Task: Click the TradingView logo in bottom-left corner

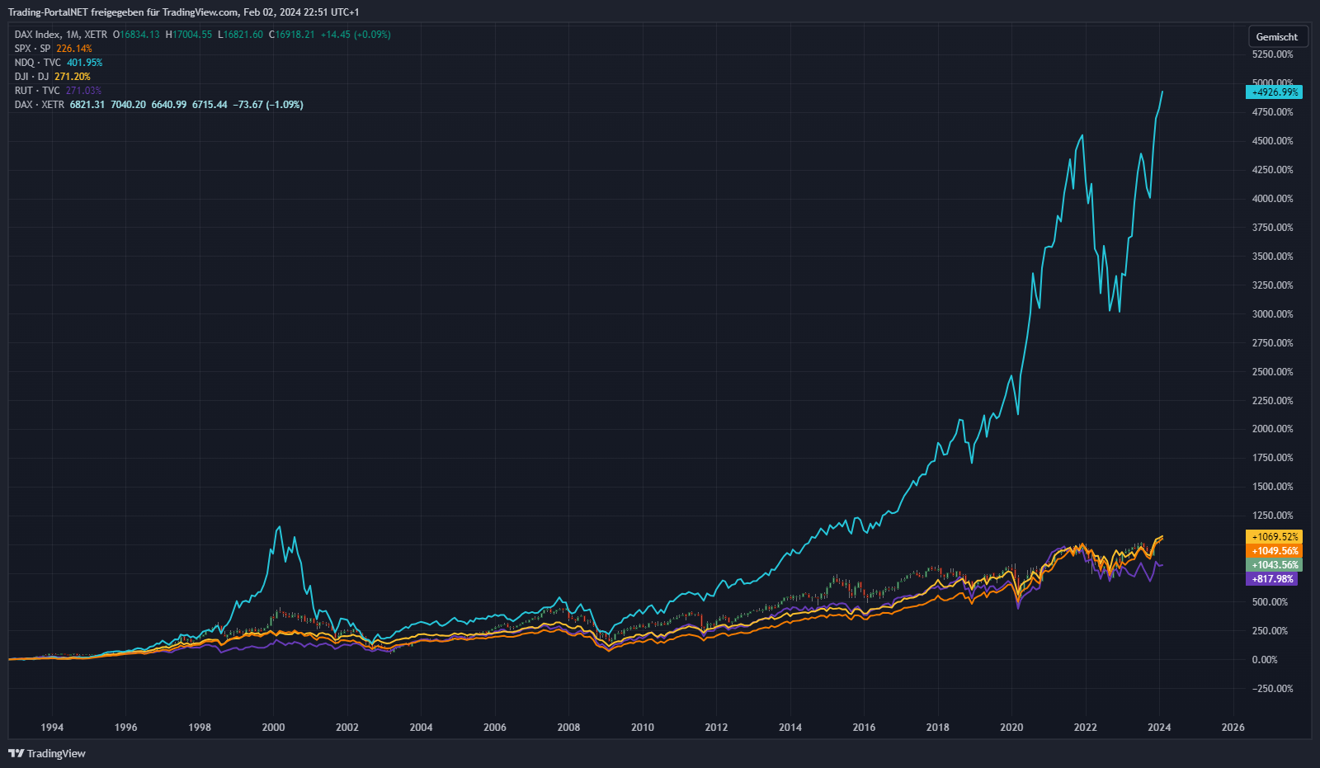Action: [x=47, y=753]
